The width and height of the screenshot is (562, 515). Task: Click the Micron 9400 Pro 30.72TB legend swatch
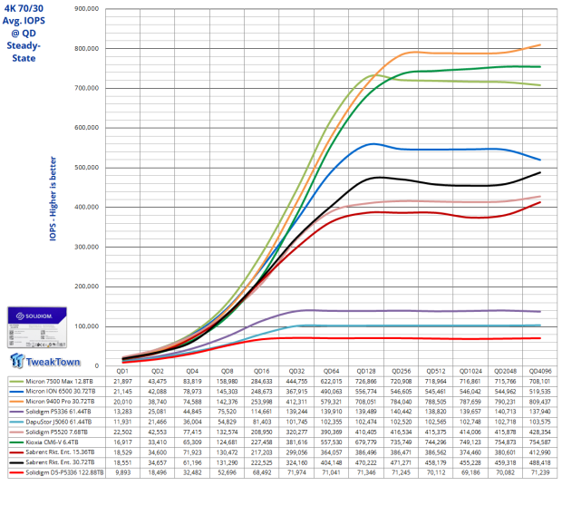pyautogui.click(x=17, y=402)
